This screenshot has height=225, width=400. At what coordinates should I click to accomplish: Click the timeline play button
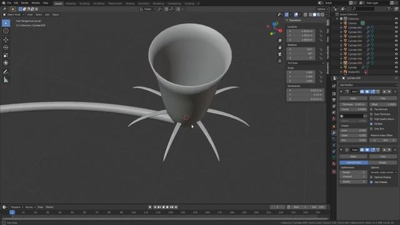point(167,207)
